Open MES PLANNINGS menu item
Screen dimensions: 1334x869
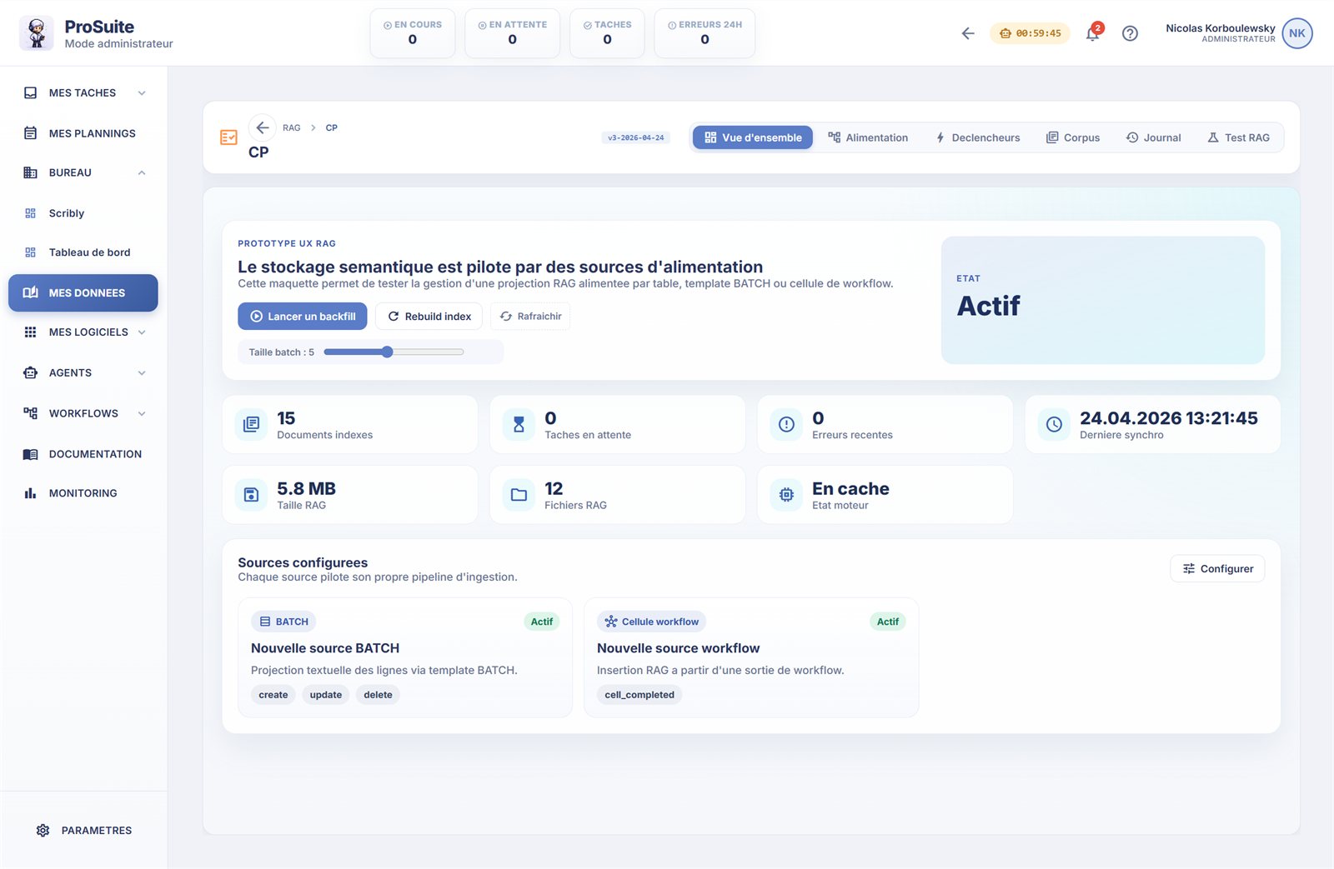(83, 133)
